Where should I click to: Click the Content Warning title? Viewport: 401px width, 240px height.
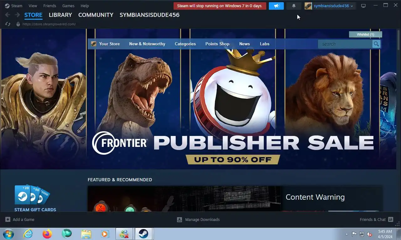pos(315,197)
